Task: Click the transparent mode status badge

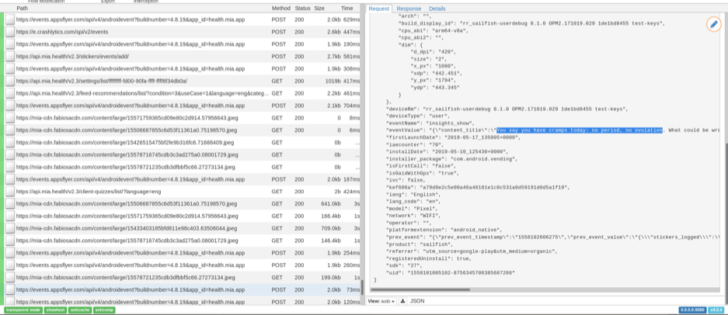Action: coord(23,310)
